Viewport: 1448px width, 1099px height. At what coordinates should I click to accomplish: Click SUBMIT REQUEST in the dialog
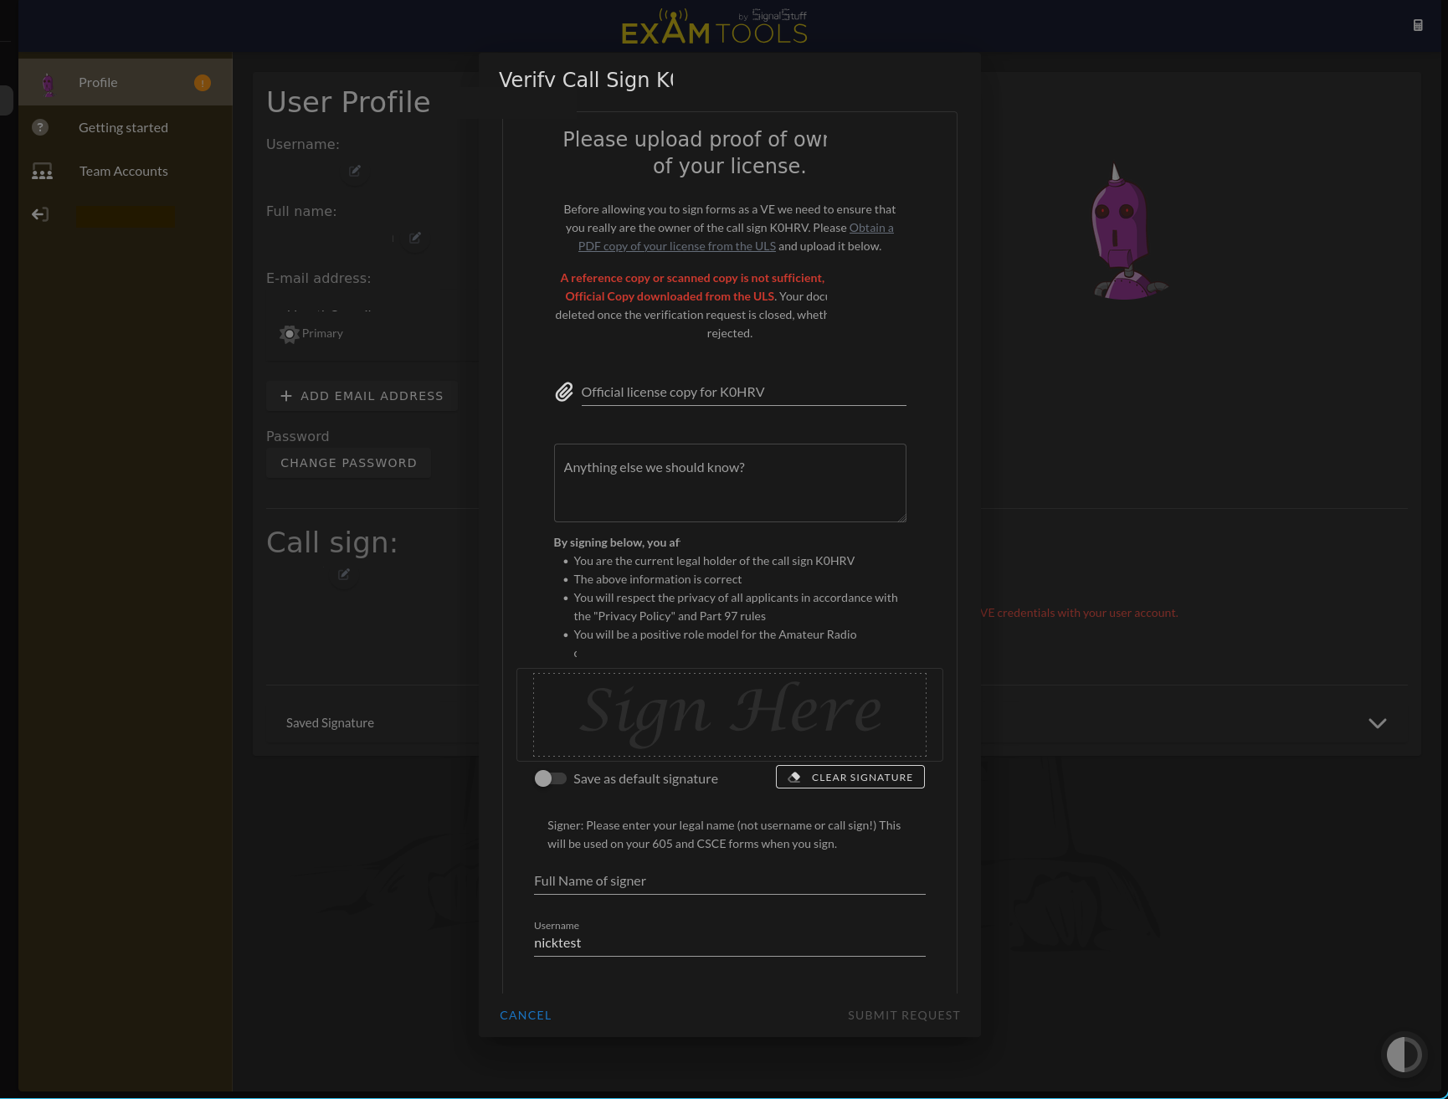904,1015
